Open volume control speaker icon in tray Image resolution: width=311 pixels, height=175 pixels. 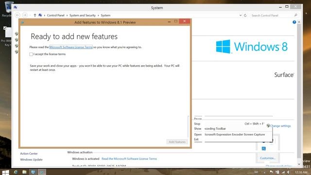(289, 172)
